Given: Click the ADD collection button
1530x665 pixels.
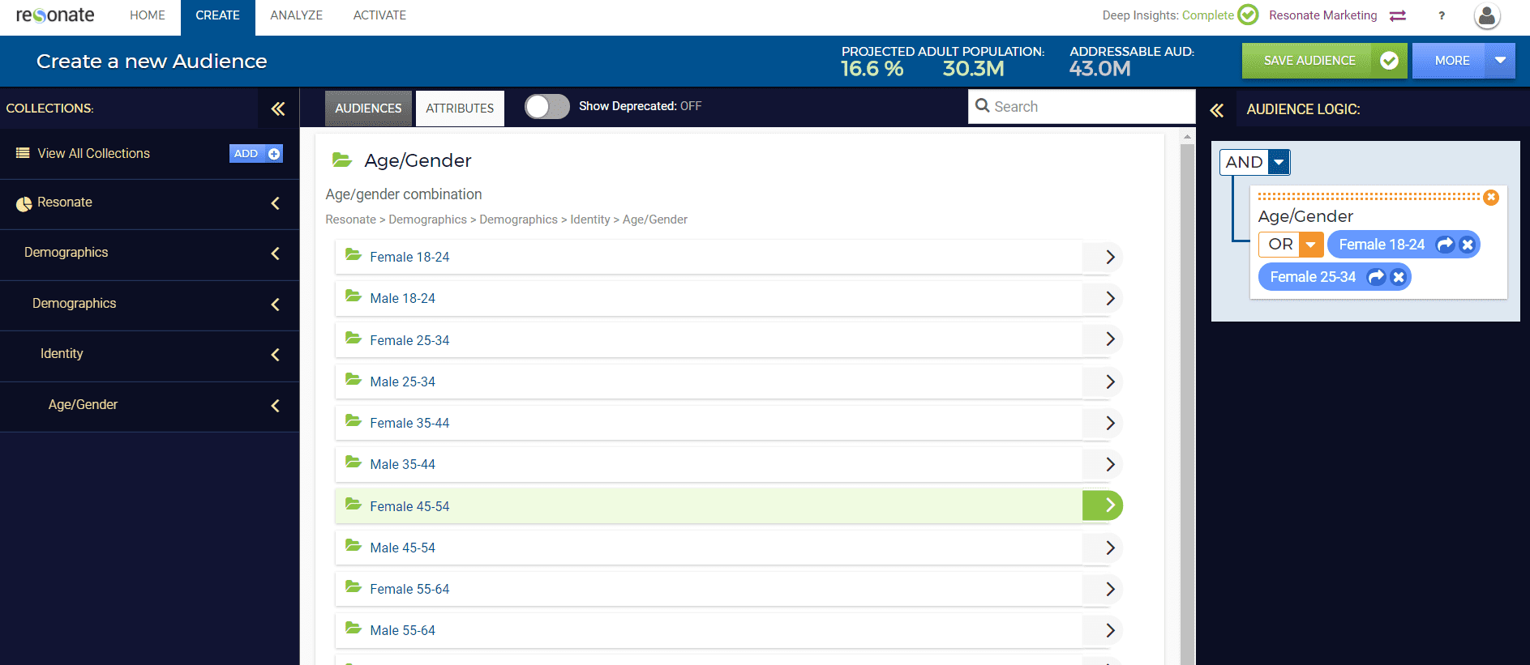Looking at the screenshot, I should click(x=255, y=154).
